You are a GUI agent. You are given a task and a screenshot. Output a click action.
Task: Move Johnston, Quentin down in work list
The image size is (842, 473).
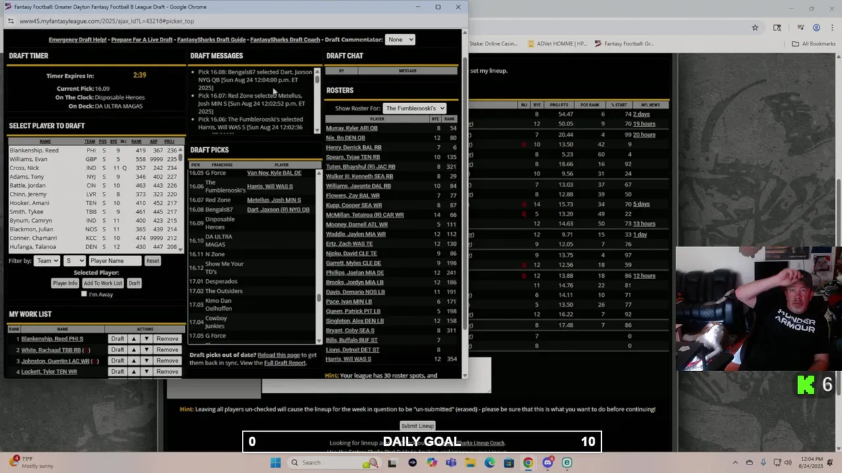pos(146,361)
